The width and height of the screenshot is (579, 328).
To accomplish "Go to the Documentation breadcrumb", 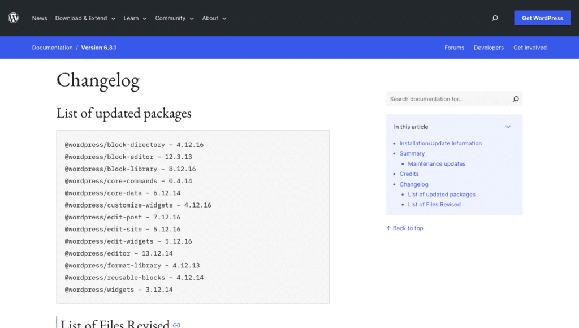I will (x=52, y=48).
